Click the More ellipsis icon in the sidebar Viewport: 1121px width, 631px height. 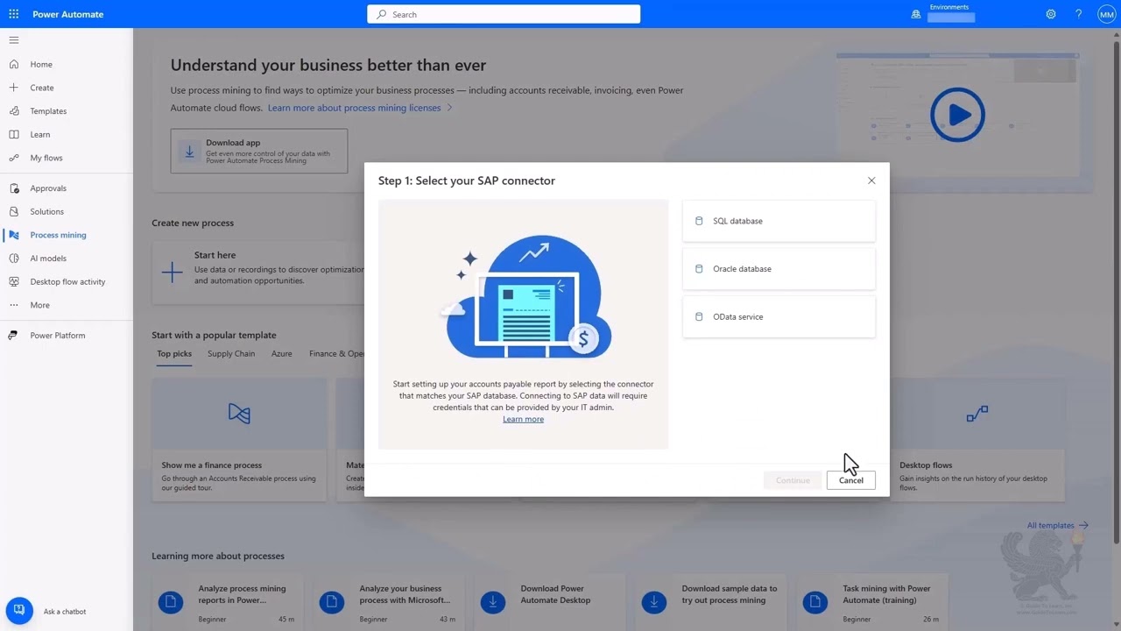[x=13, y=305]
